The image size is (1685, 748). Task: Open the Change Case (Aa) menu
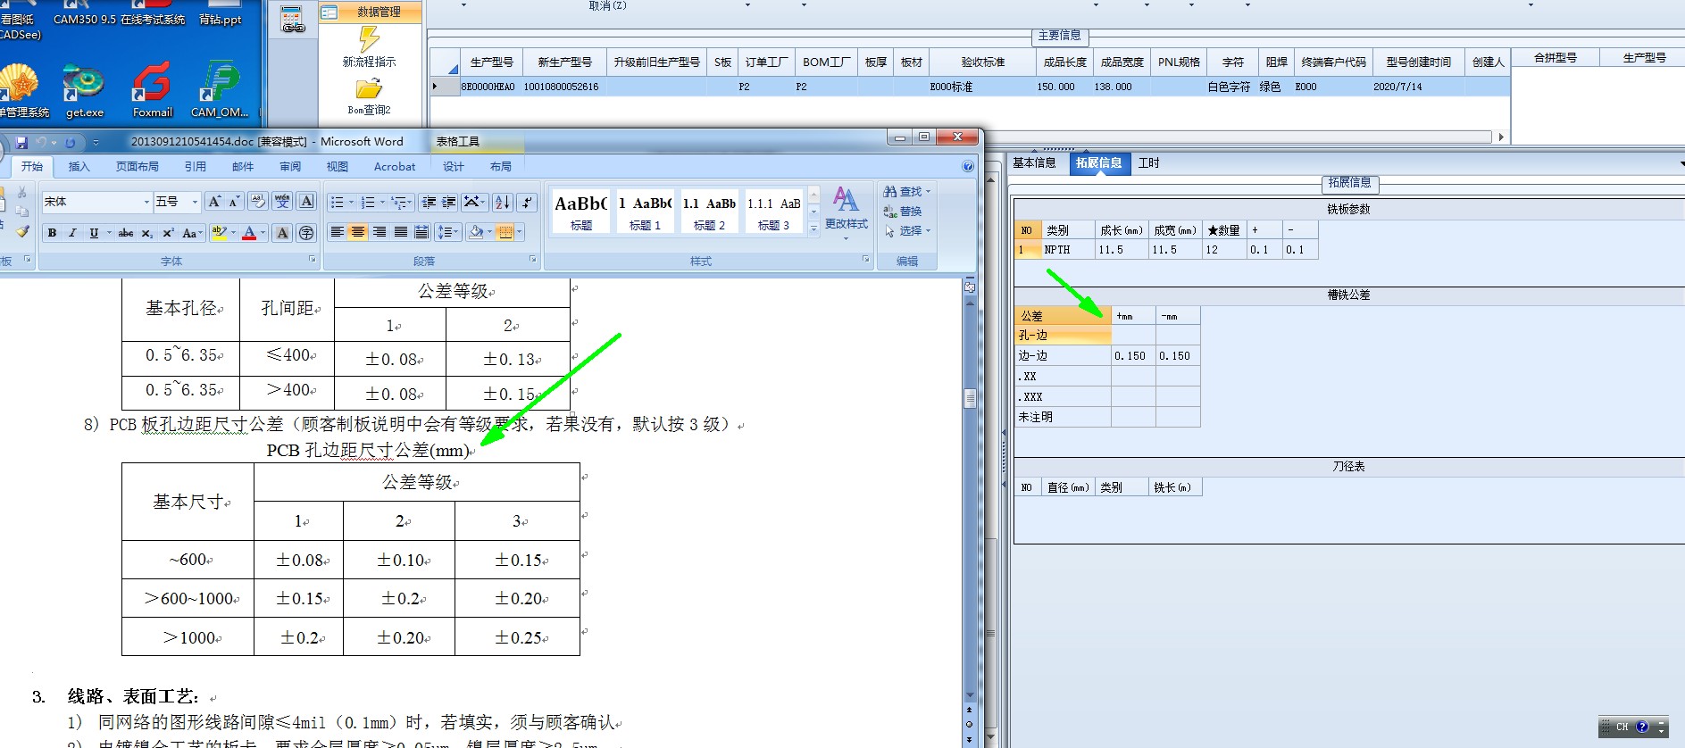click(191, 233)
